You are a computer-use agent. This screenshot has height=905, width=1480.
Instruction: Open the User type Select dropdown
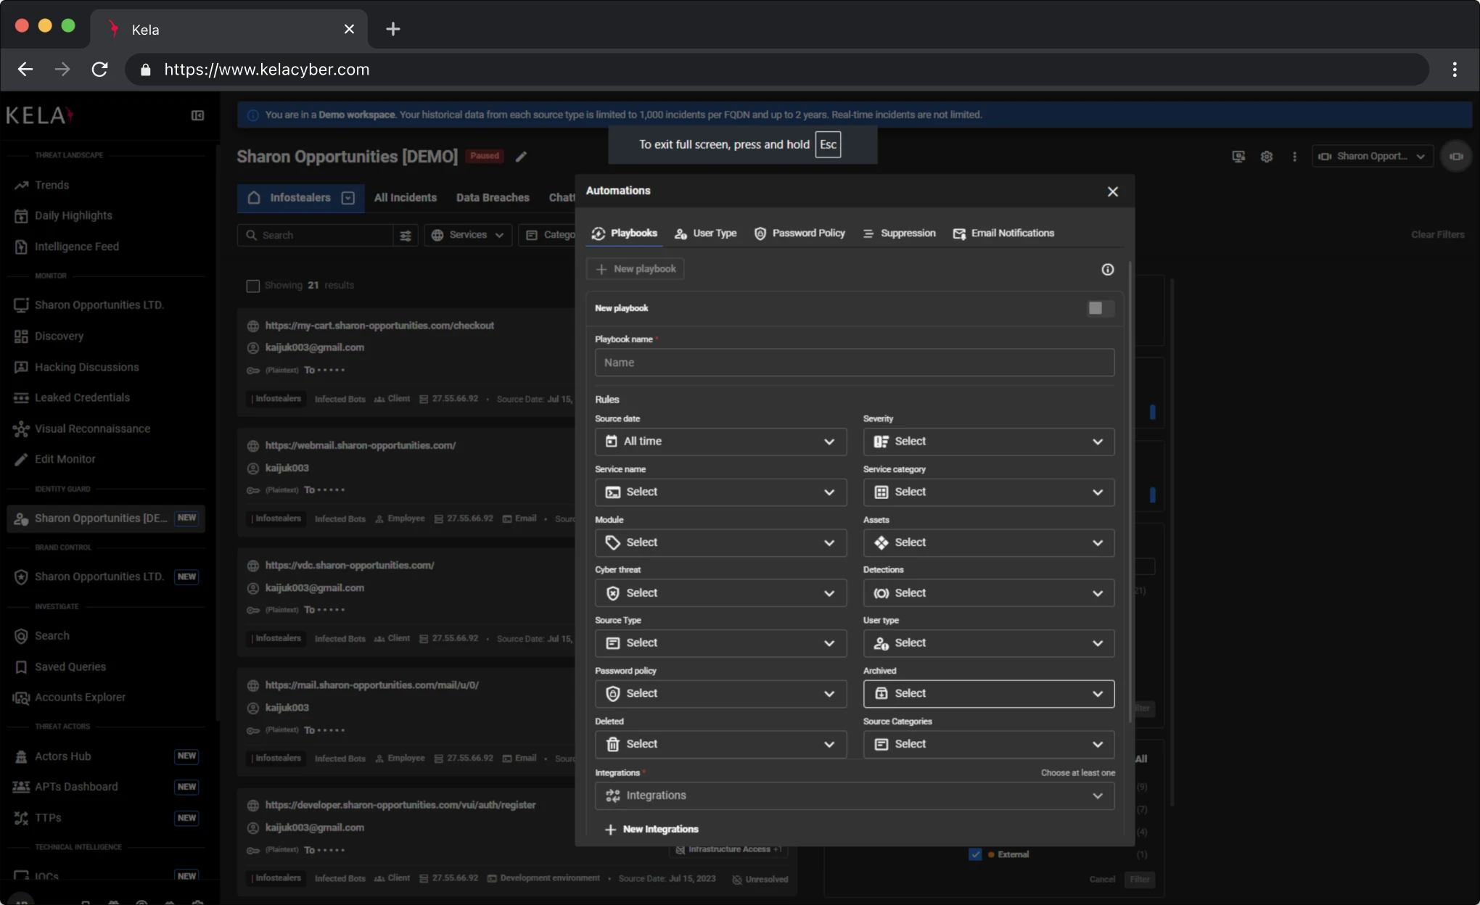click(989, 643)
